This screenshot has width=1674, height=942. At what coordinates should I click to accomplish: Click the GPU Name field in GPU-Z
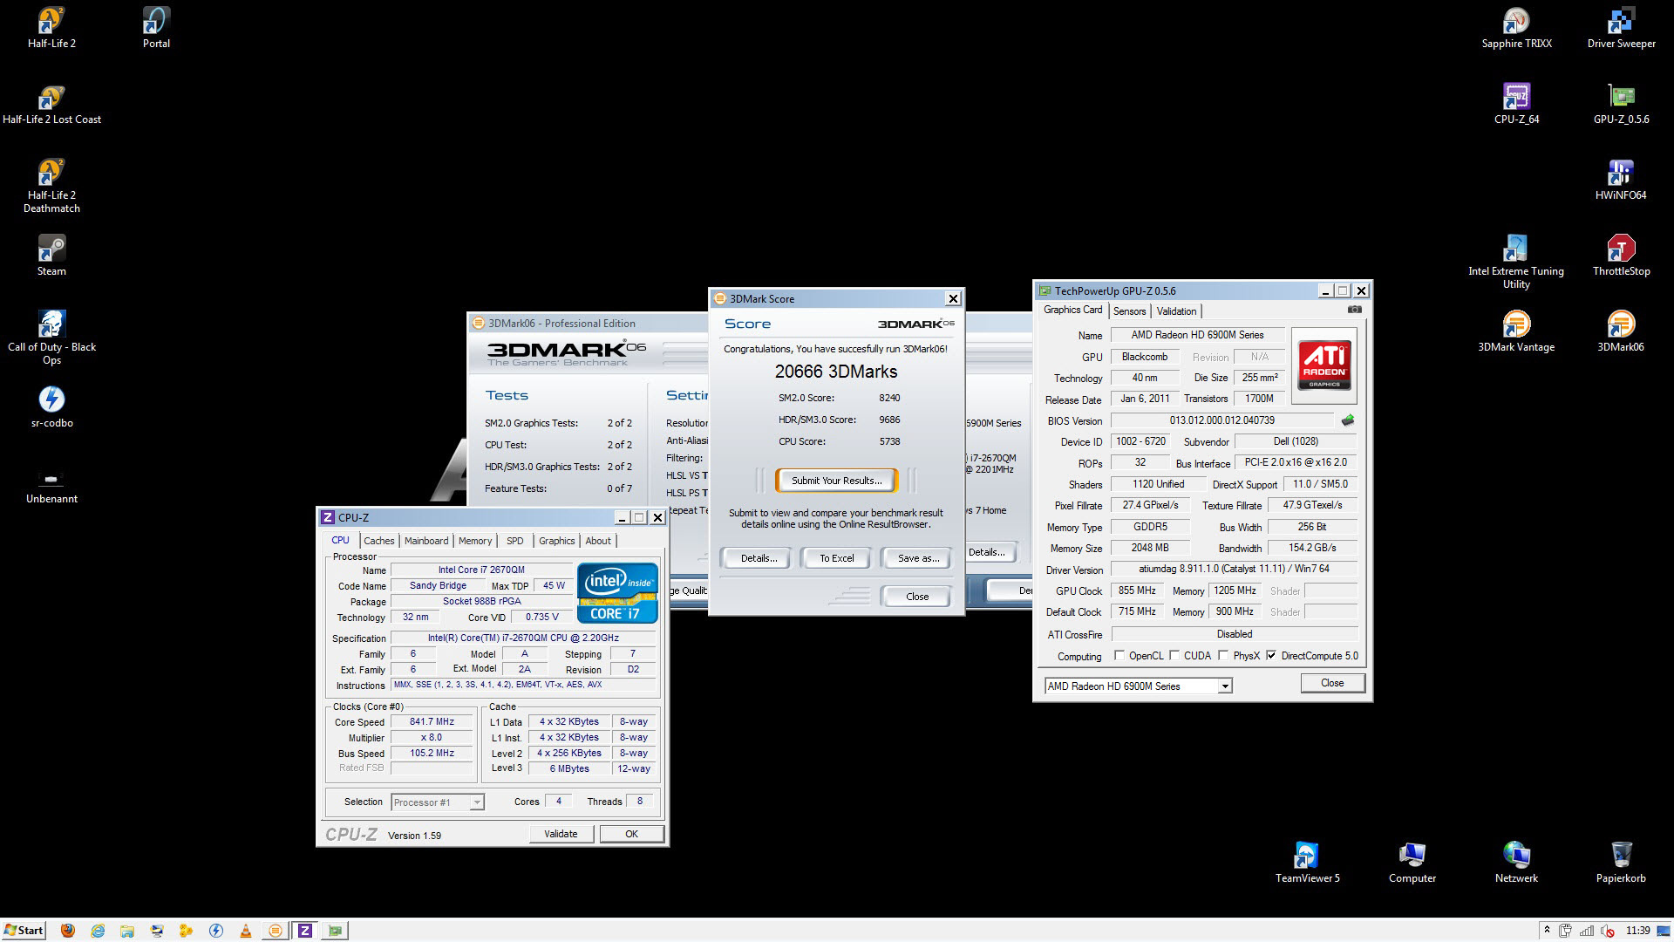coord(1197,335)
